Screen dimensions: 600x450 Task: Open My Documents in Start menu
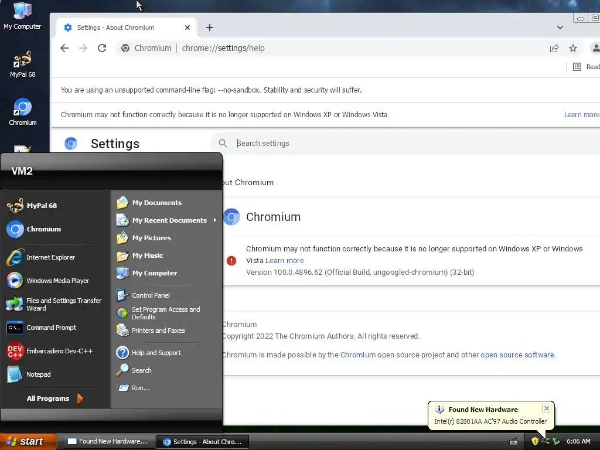[x=167, y=202]
